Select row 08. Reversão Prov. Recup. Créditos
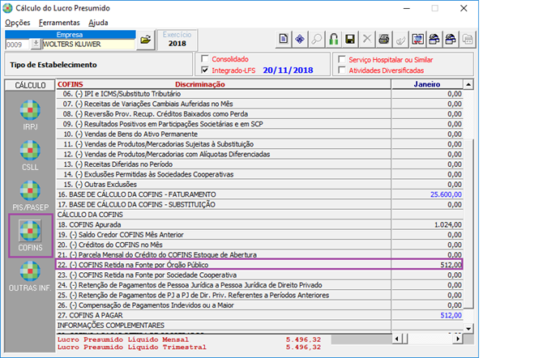This screenshot has height=358, width=543. pos(259,114)
